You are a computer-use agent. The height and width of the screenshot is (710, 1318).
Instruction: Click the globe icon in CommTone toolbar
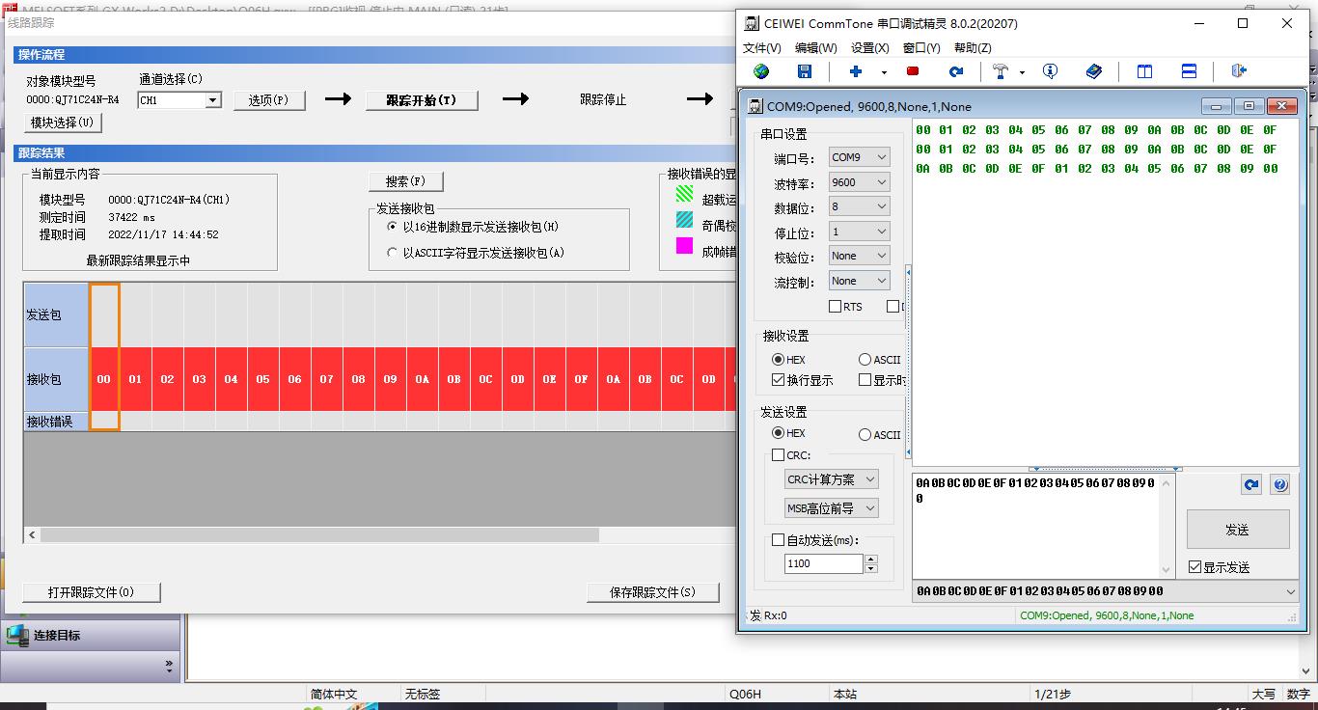point(761,71)
